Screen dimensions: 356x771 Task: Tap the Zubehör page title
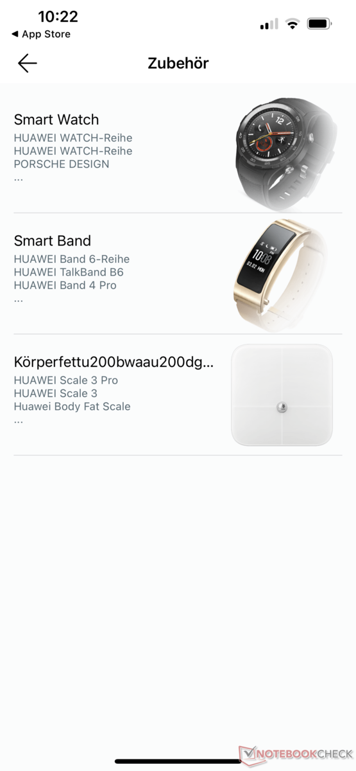click(178, 63)
